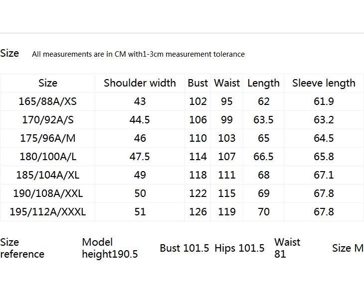The width and height of the screenshot is (364, 284).
Task: Click the Length column header
Action: pos(263,83)
